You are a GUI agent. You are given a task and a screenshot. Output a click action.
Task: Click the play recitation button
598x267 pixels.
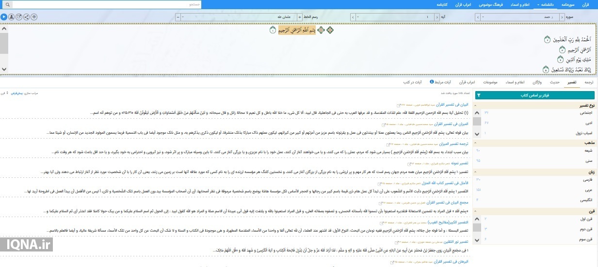(4, 17)
